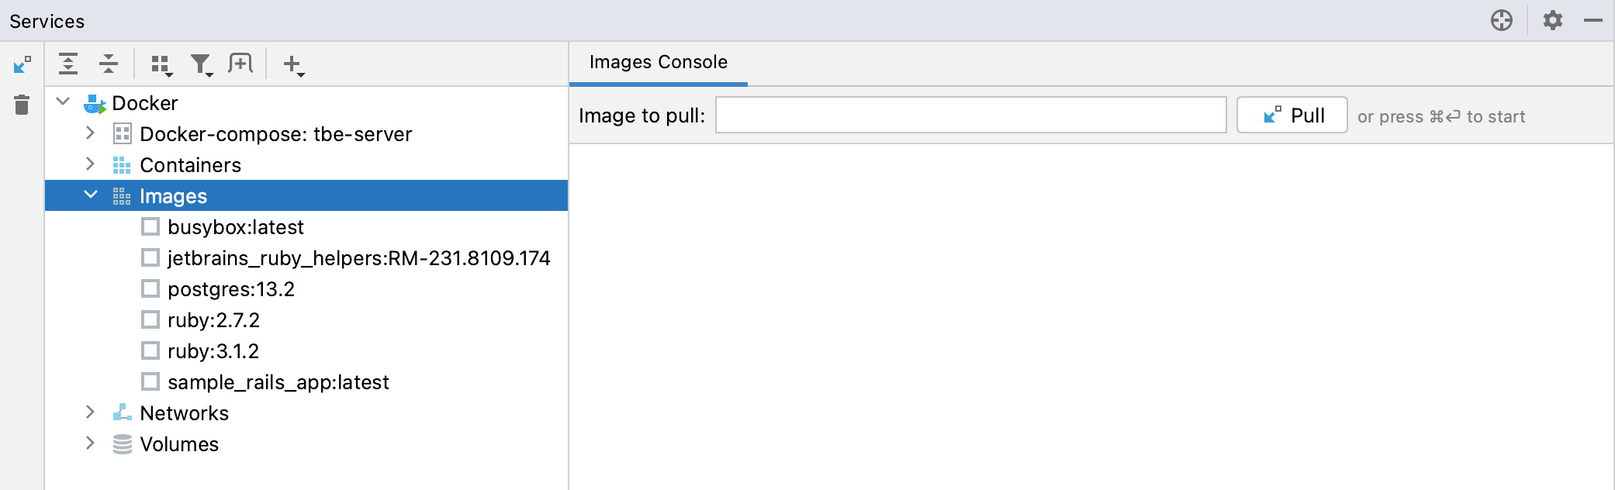The height and width of the screenshot is (490, 1615).
Task: Open the Add Service plus icon
Action: 293,64
